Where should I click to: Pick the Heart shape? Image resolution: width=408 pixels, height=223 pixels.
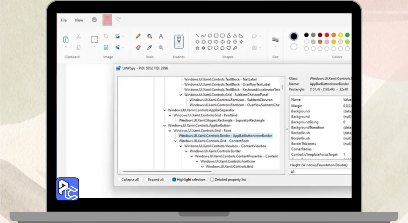(x=229, y=48)
